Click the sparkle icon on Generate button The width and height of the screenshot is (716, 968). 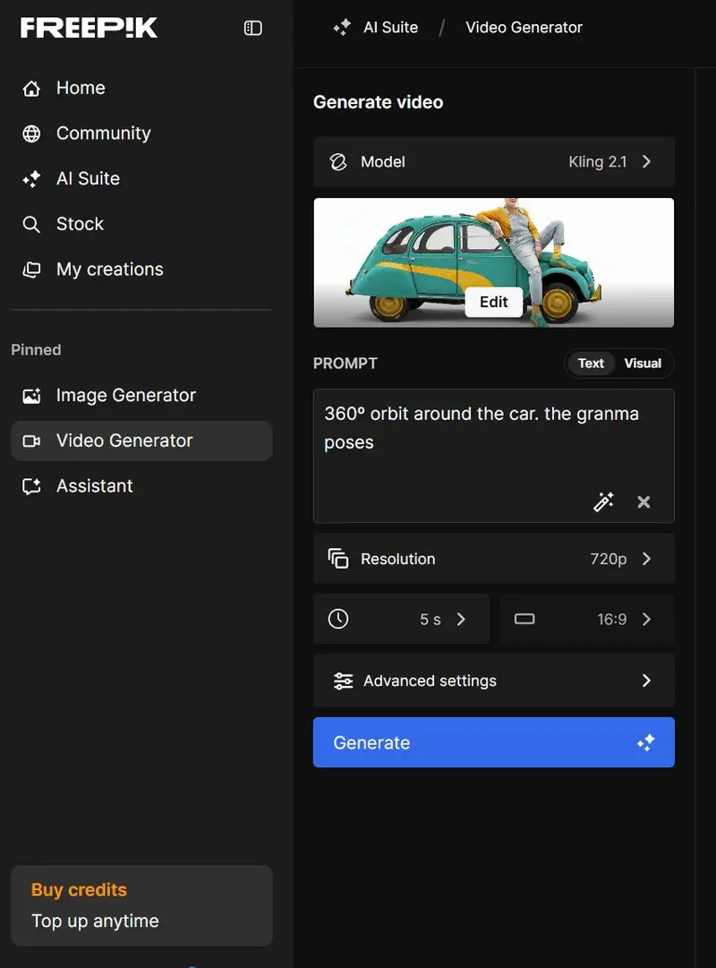pyautogui.click(x=646, y=742)
